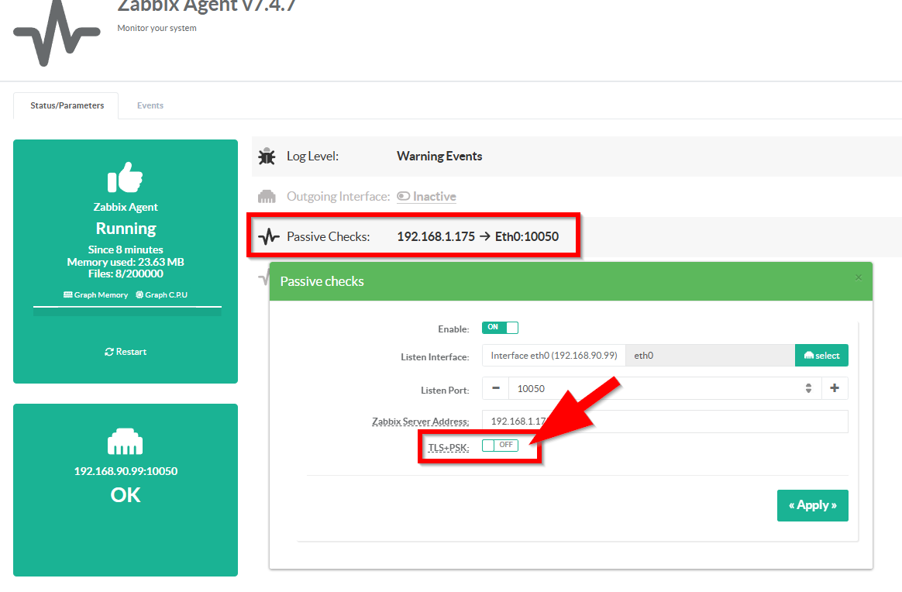Click the Apply button
Viewport: 902px width, 592px height.
(812, 505)
